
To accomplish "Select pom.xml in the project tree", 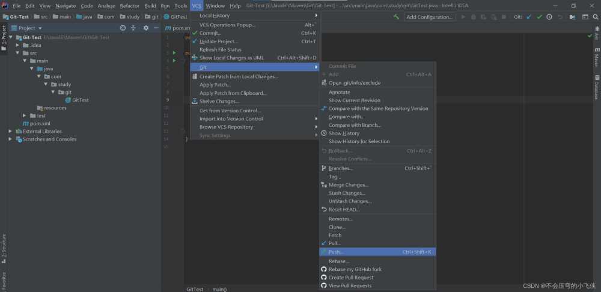I will coord(37,123).
